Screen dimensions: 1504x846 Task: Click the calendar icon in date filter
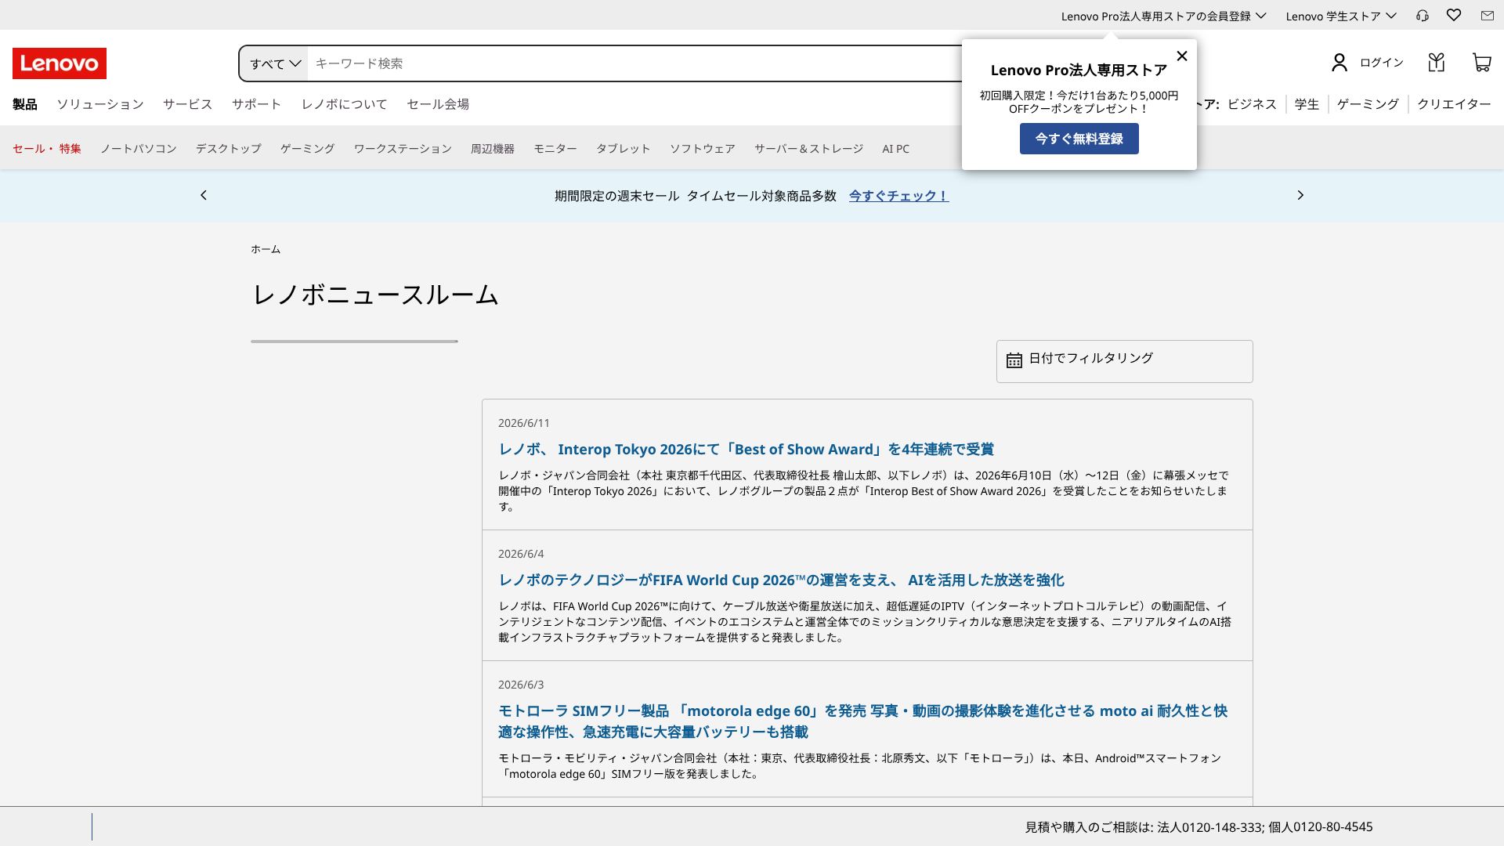click(1014, 360)
